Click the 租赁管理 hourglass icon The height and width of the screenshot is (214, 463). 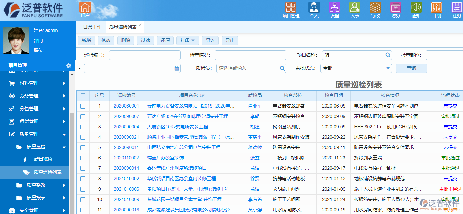[12, 122]
